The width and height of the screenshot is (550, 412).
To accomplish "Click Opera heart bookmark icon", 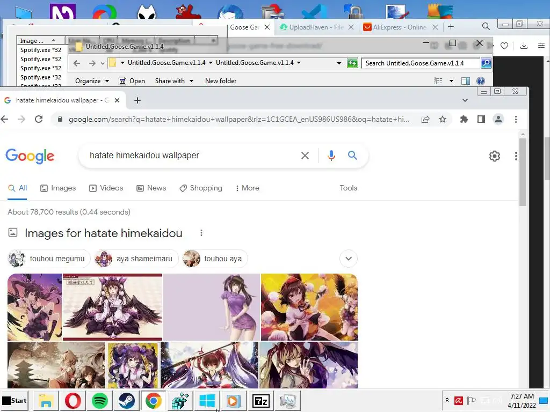I will click(504, 46).
